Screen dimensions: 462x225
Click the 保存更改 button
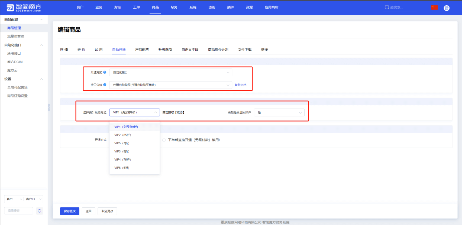point(70,211)
